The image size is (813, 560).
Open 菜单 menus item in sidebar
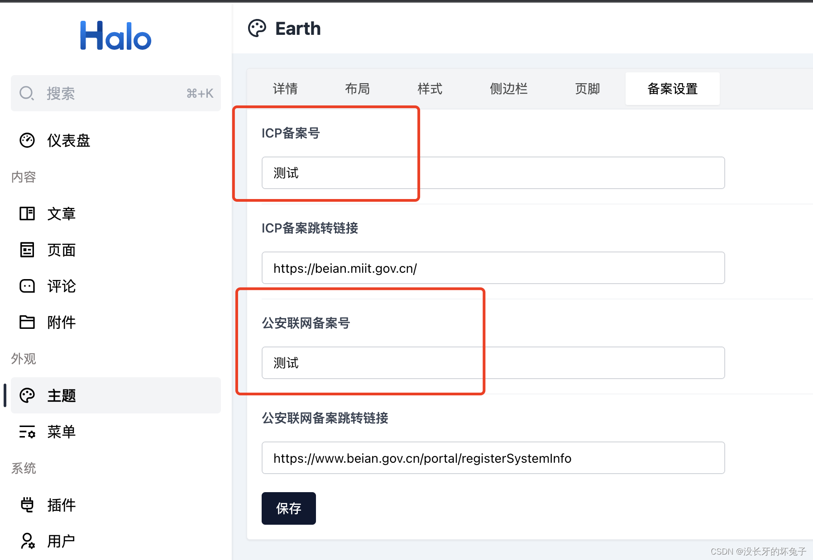point(116,432)
